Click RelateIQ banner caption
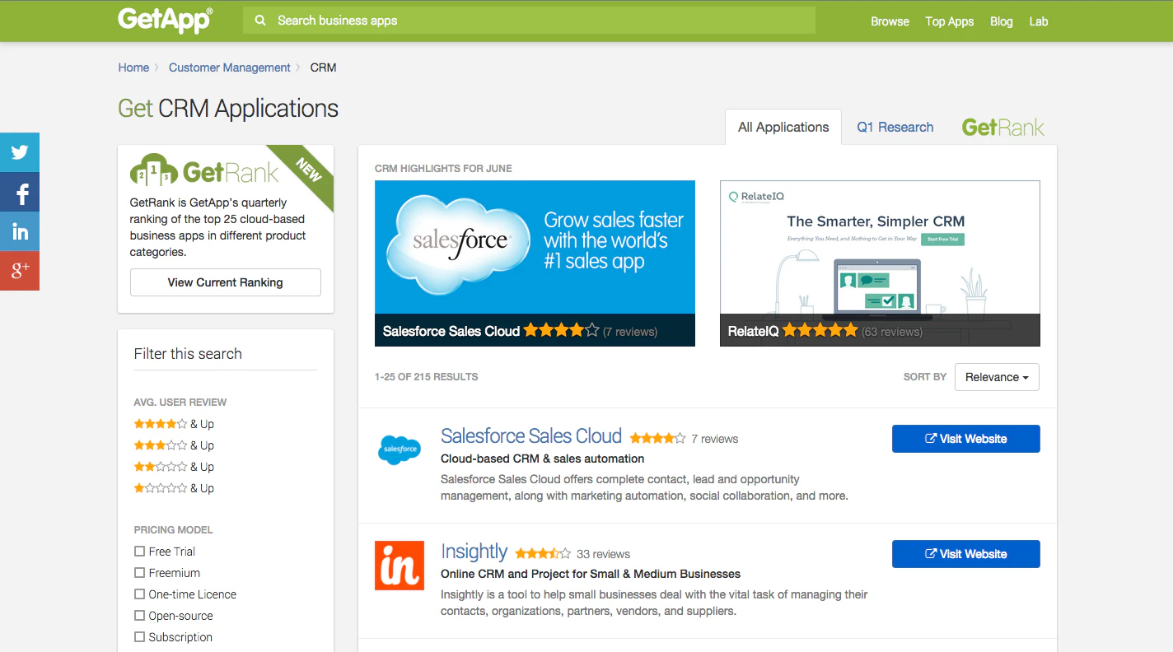The height and width of the screenshot is (652, 1173). (753, 331)
